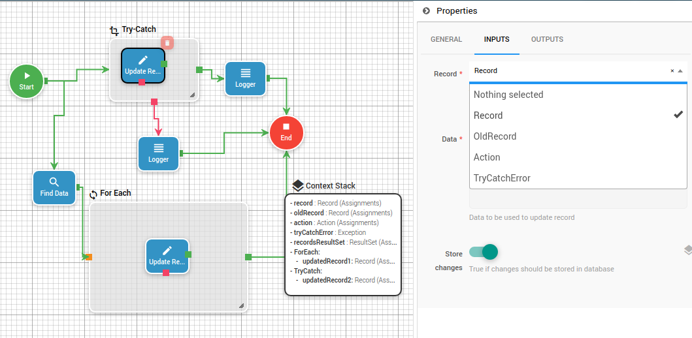Click the Logger node right of Try-Catch
692x338 pixels.
click(x=246, y=79)
